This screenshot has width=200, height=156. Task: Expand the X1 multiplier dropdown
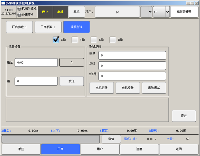(x=167, y=12)
